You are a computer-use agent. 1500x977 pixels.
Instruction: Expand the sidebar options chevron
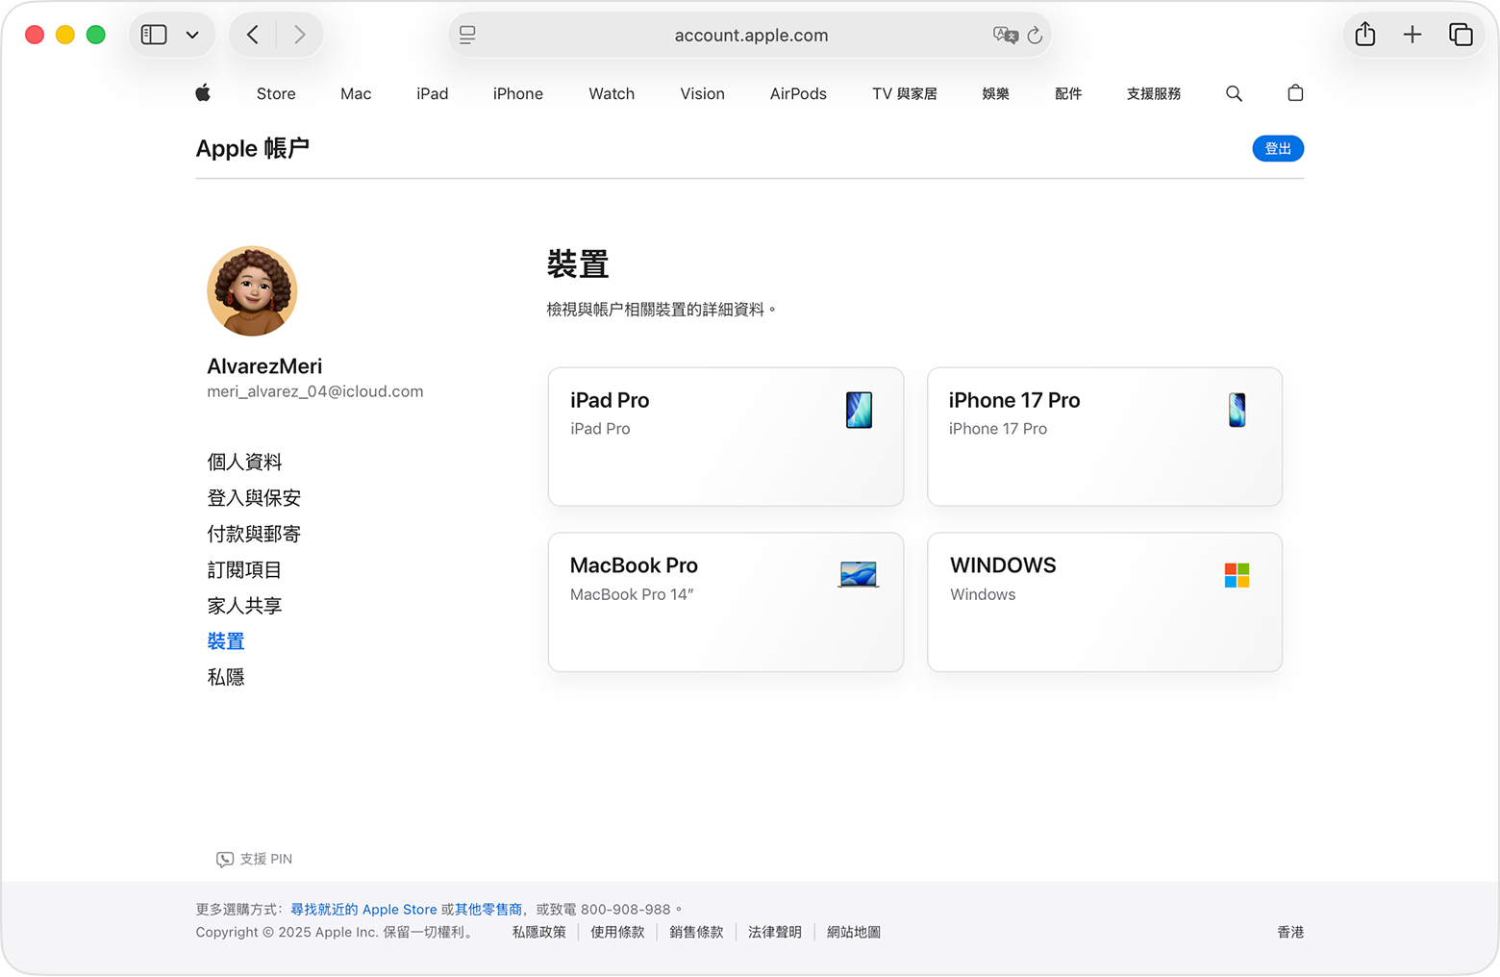click(192, 34)
